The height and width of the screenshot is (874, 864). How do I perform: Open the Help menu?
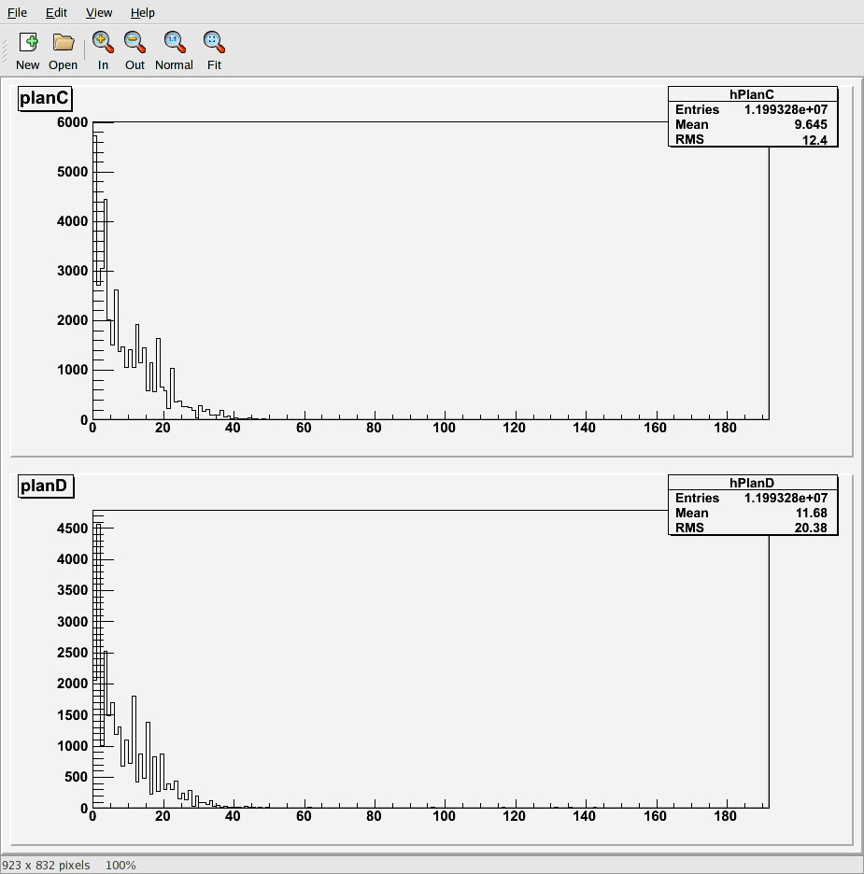coord(143,12)
